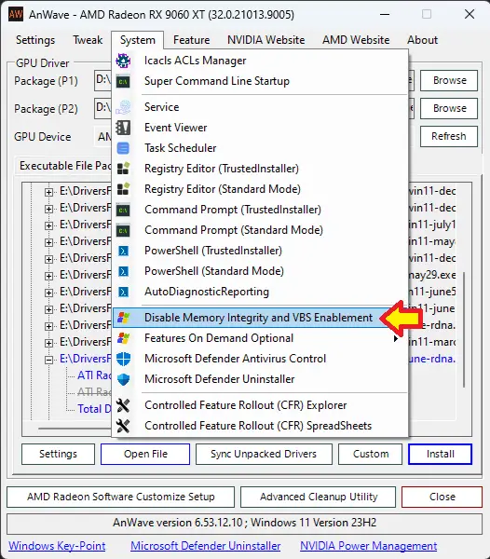Image resolution: width=490 pixels, height=559 pixels.
Task: Click Browse for Package (P2)
Action: (449, 108)
